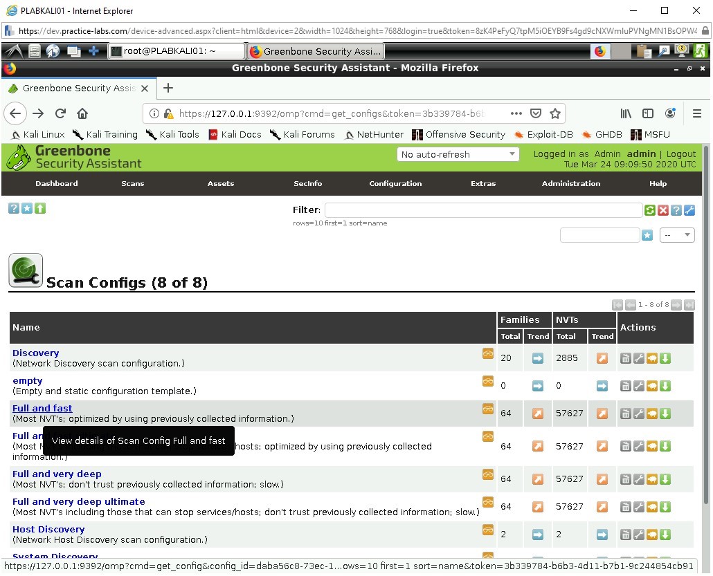Clone the Discovery scan config
The height and width of the screenshot is (576, 713).
[651, 357]
